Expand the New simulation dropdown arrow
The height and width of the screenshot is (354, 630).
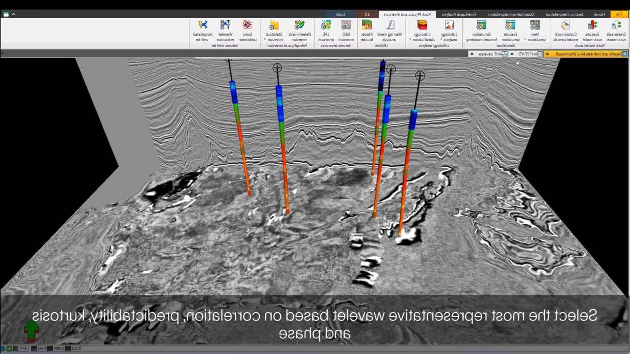[x=525, y=40]
